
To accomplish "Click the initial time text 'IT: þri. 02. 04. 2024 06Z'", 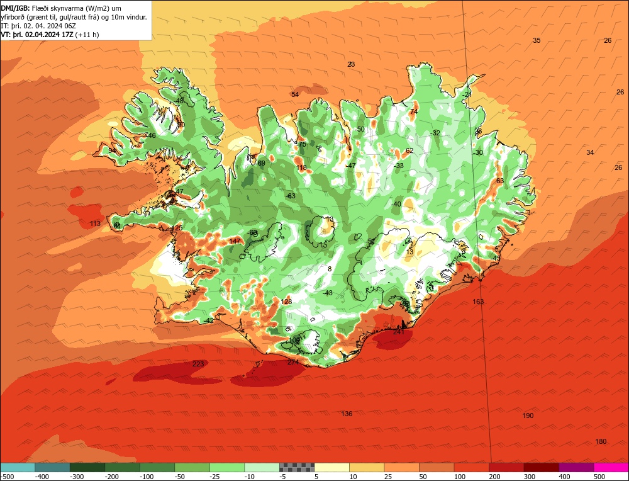I will coord(38,26).
